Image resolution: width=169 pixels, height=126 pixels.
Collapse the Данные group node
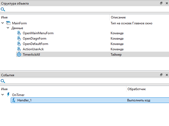tap(8, 28)
